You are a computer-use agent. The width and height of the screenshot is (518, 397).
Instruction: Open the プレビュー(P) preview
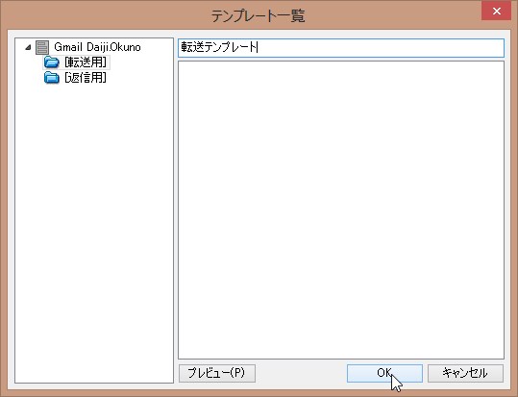[217, 373]
